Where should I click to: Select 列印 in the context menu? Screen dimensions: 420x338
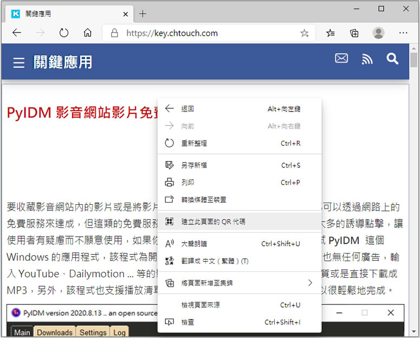[240, 183]
